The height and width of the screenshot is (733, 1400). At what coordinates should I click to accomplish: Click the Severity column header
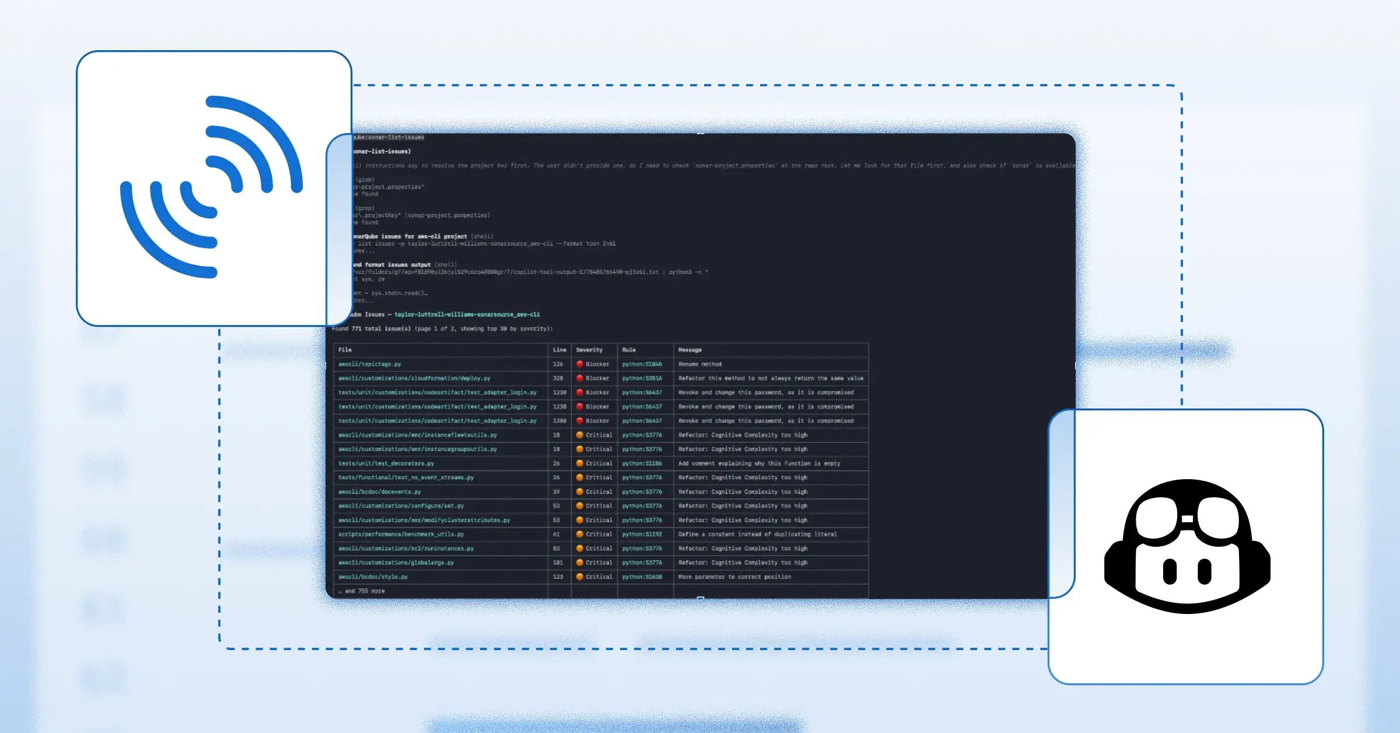(x=589, y=350)
